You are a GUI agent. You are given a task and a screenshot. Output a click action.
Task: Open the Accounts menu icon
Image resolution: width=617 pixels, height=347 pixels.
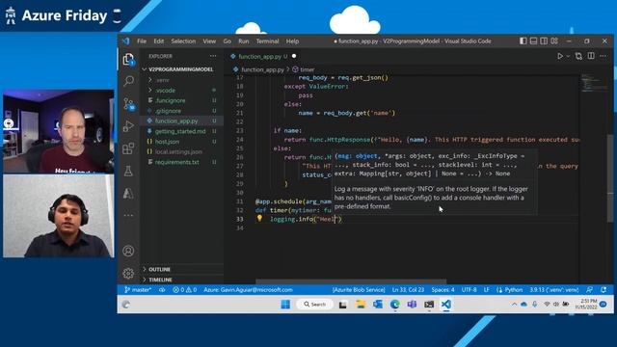point(128,251)
